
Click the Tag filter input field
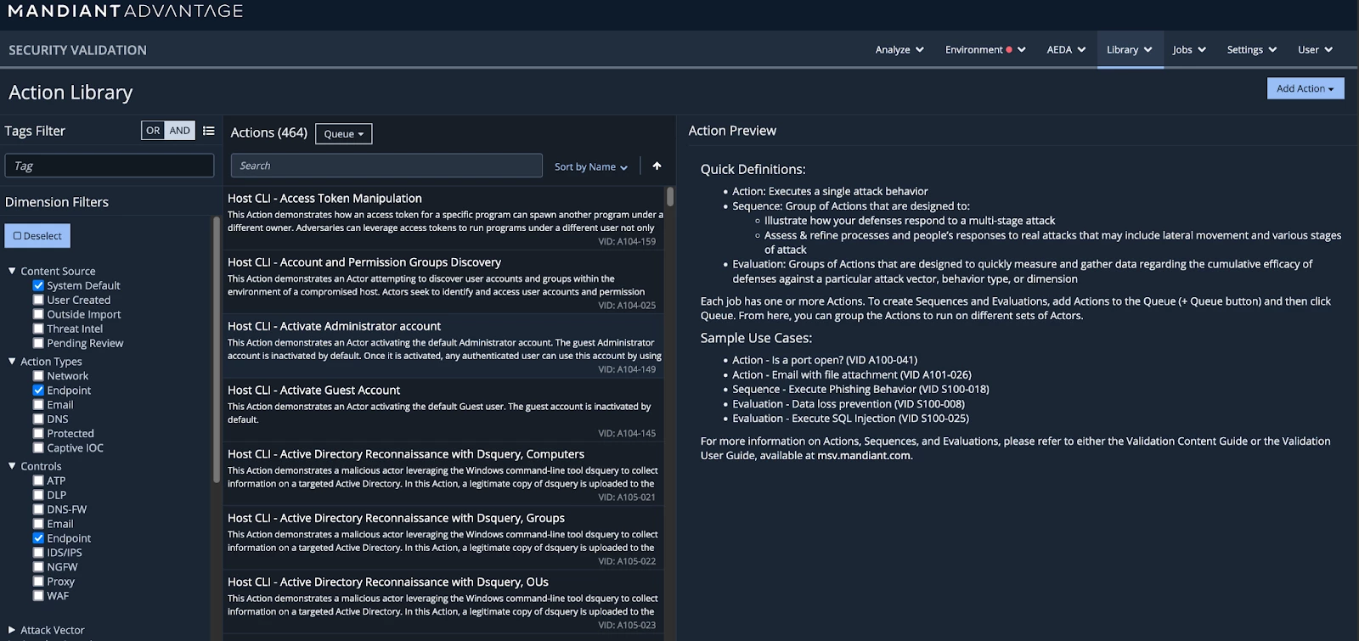[110, 166]
